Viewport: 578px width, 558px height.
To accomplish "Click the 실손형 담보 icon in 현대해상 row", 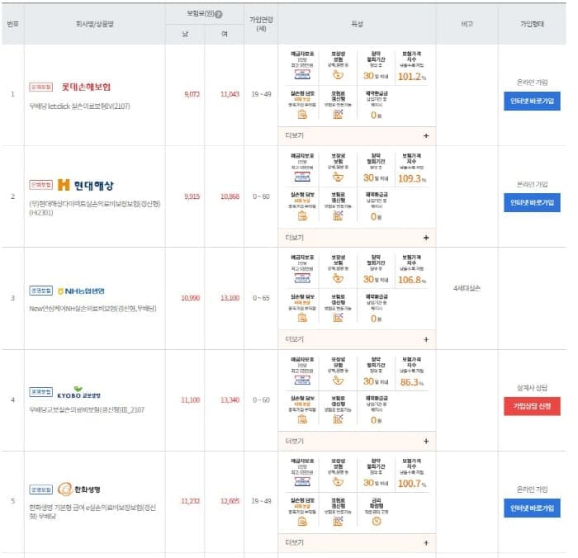I will point(302,216).
